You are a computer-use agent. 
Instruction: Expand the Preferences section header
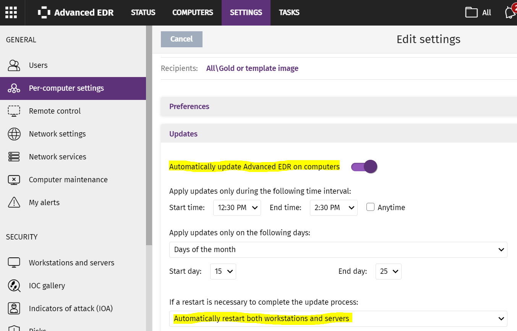[x=339, y=106]
